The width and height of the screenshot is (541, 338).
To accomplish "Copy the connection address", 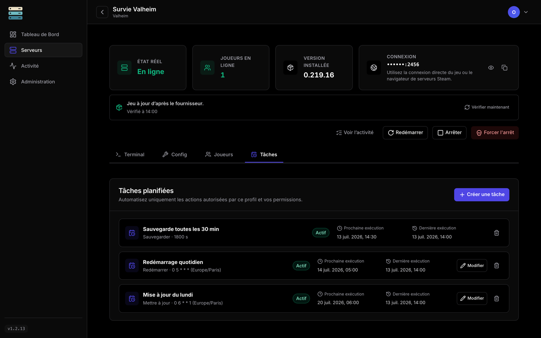I will [x=504, y=68].
